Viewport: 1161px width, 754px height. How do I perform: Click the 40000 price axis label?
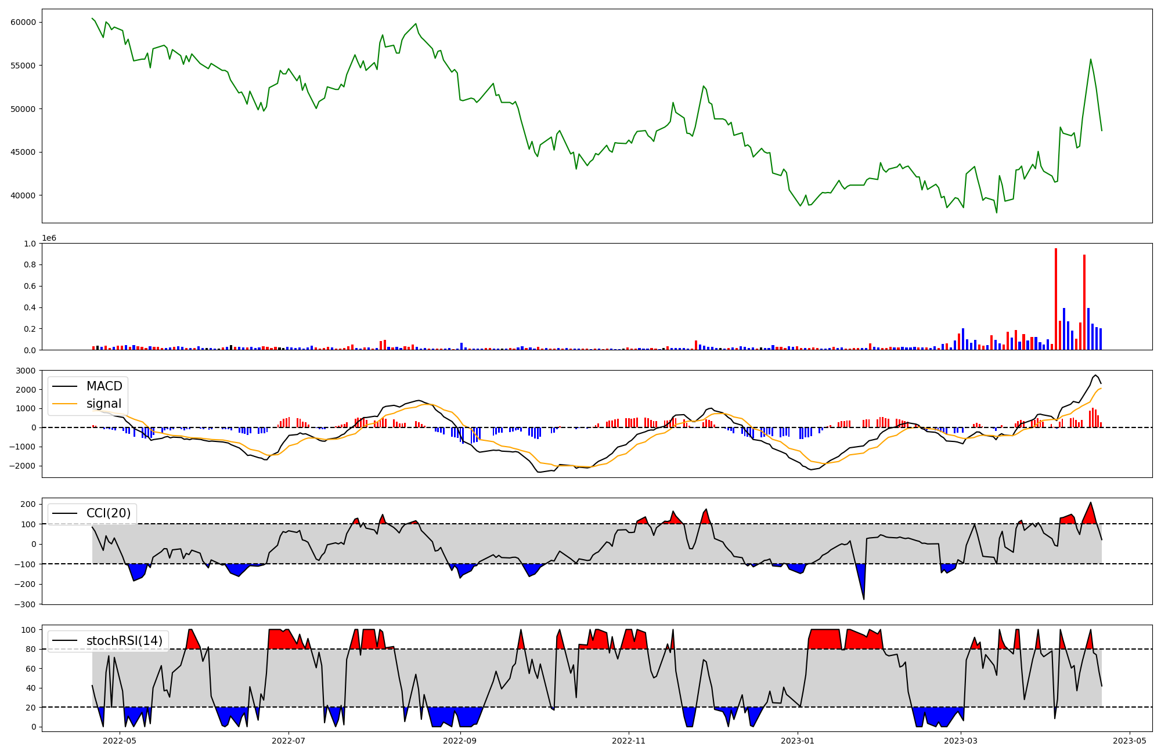pos(23,195)
